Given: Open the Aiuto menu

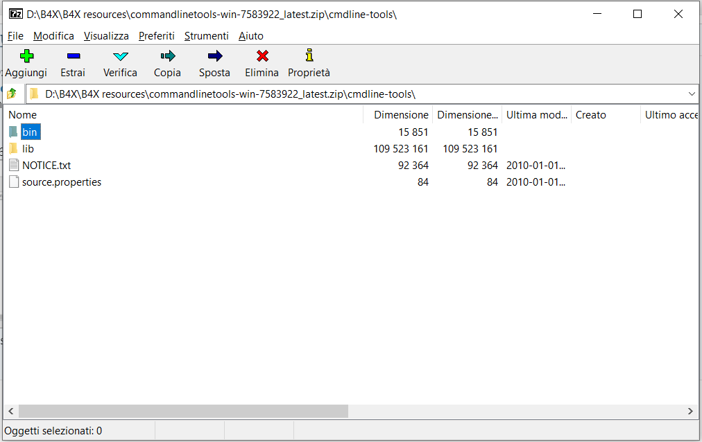Looking at the screenshot, I should click(x=250, y=36).
